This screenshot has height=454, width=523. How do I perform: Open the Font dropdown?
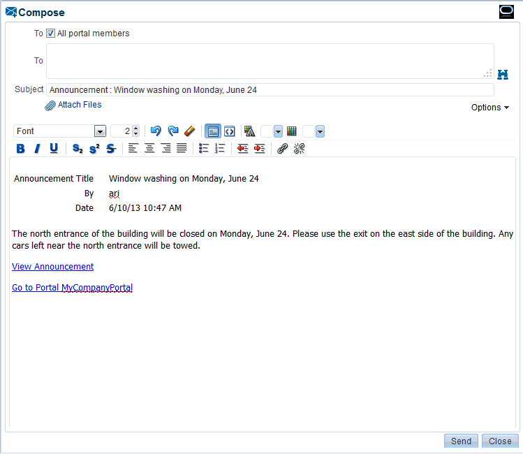pos(100,131)
